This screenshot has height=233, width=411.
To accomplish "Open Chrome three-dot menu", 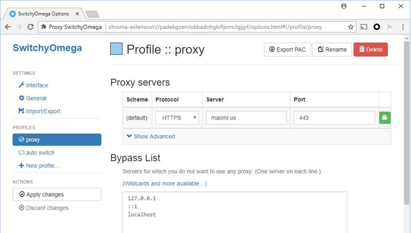I will click(403, 27).
